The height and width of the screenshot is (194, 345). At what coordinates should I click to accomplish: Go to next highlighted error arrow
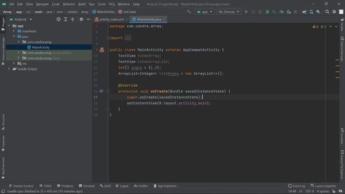coord(336,26)
